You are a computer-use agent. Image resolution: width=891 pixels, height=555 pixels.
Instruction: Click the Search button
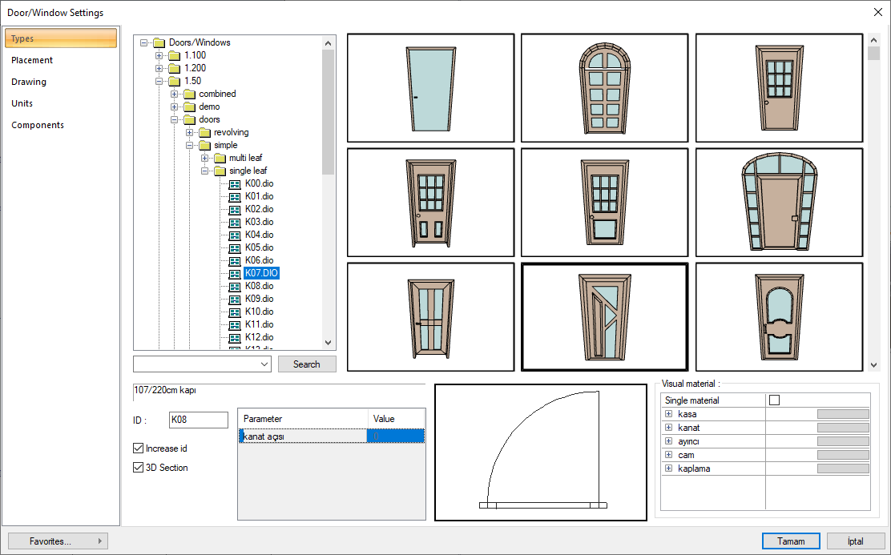click(307, 364)
